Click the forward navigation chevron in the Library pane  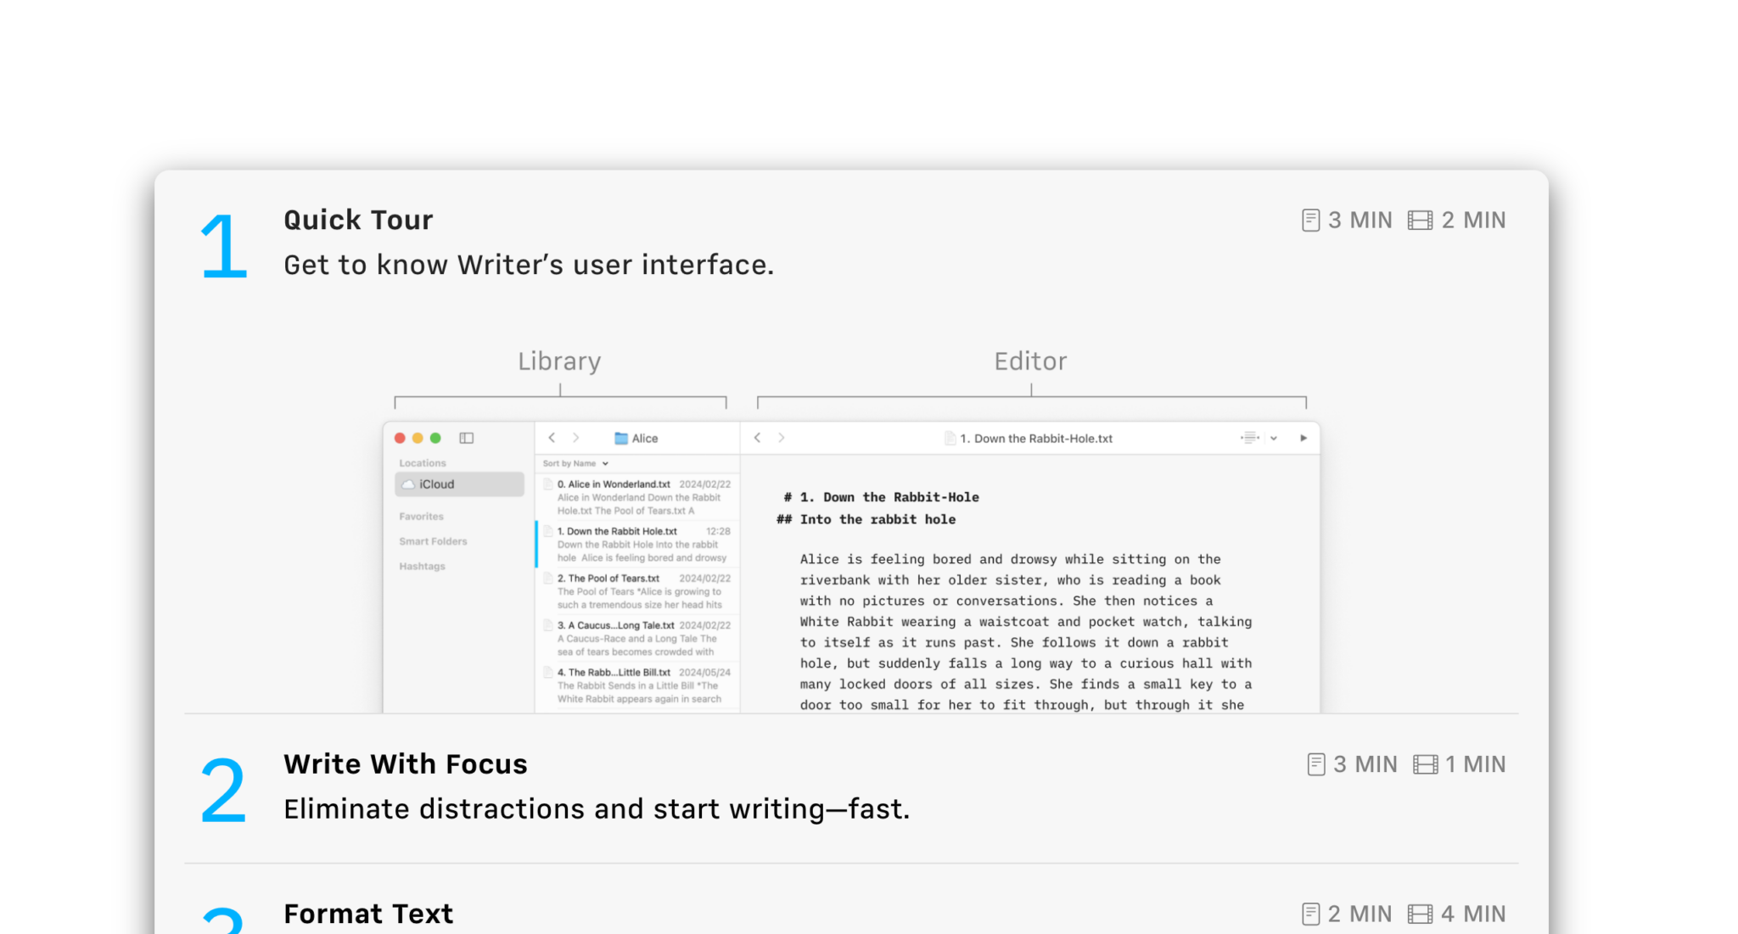tap(576, 438)
